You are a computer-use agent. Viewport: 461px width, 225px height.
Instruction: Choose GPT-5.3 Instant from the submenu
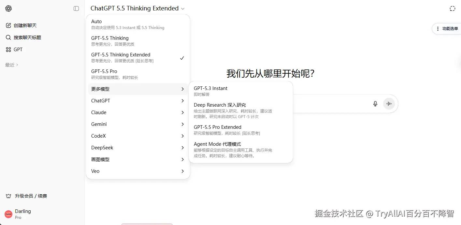[x=241, y=91]
